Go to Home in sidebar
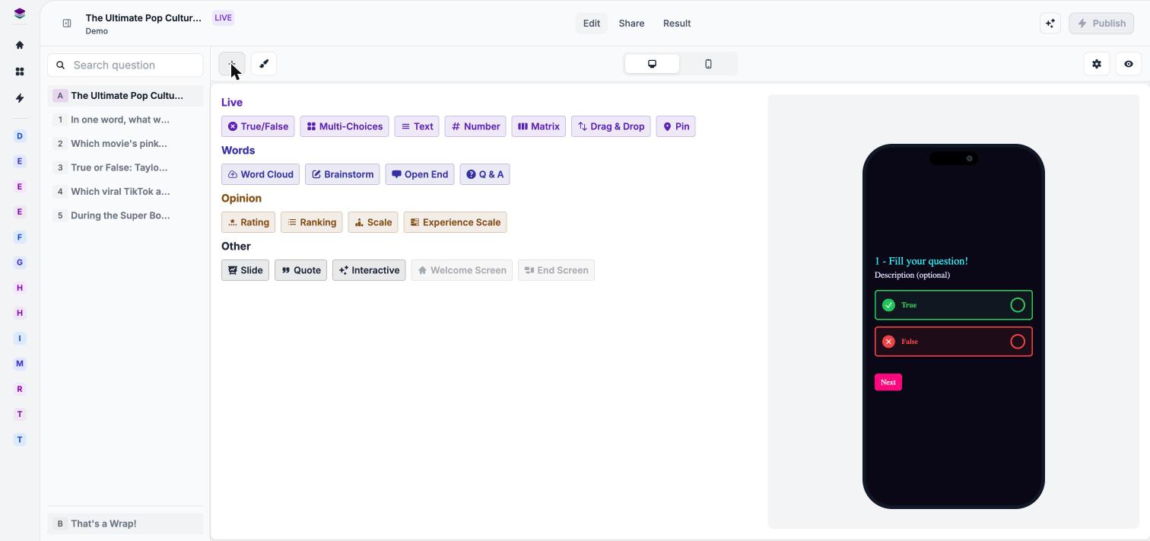This screenshot has width=1150, height=541. 20,45
